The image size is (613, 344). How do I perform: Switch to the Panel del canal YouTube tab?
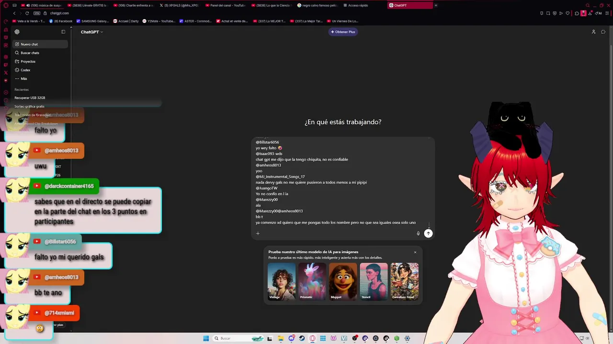click(x=226, y=5)
